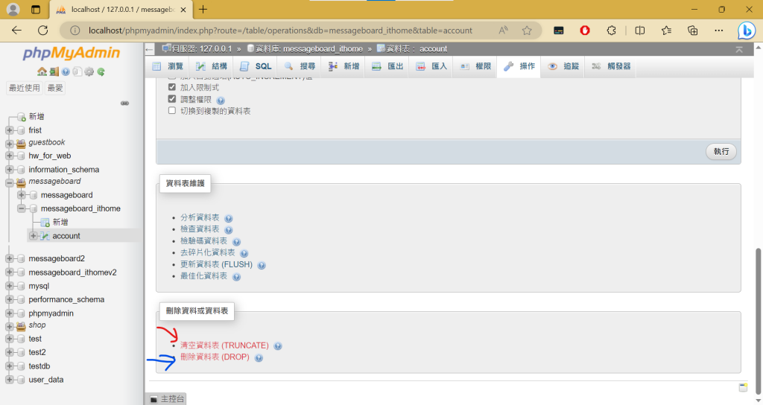The height and width of the screenshot is (405, 763).
Task: Click the 最佳化資料表 link
Action: tap(203, 276)
